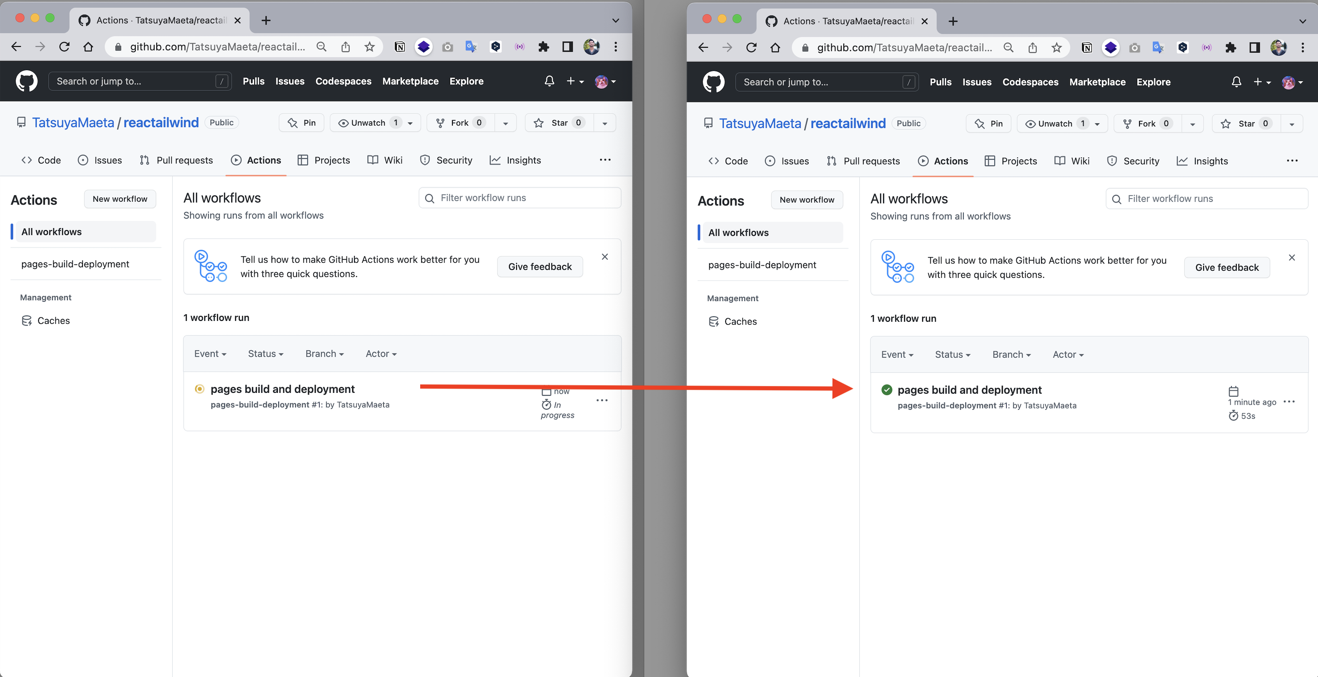Expand Event filter dropdown in left window
This screenshot has height=677, width=1318.
click(x=210, y=354)
